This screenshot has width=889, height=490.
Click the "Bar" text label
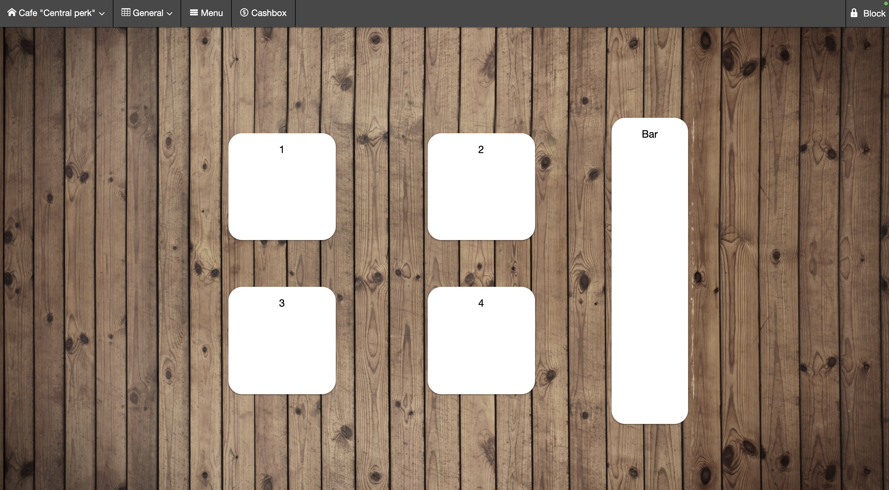click(x=650, y=134)
